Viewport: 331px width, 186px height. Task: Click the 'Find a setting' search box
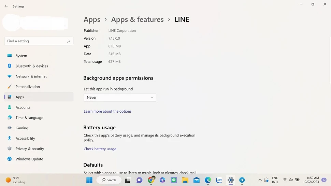37,41
